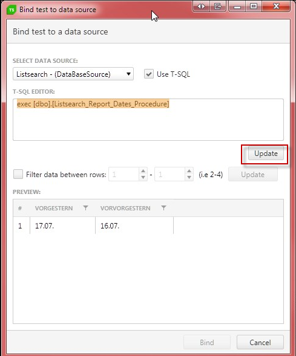Open the VORVORGESTERN column filter
The height and width of the screenshot is (356, 296).
[x=163, y=208]
